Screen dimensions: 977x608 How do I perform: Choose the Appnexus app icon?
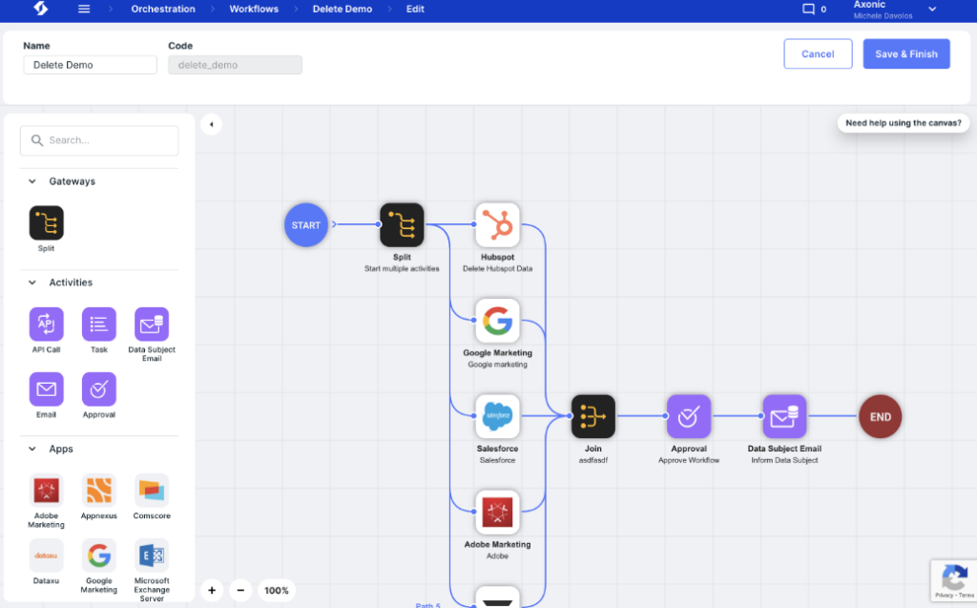[98, 491]
